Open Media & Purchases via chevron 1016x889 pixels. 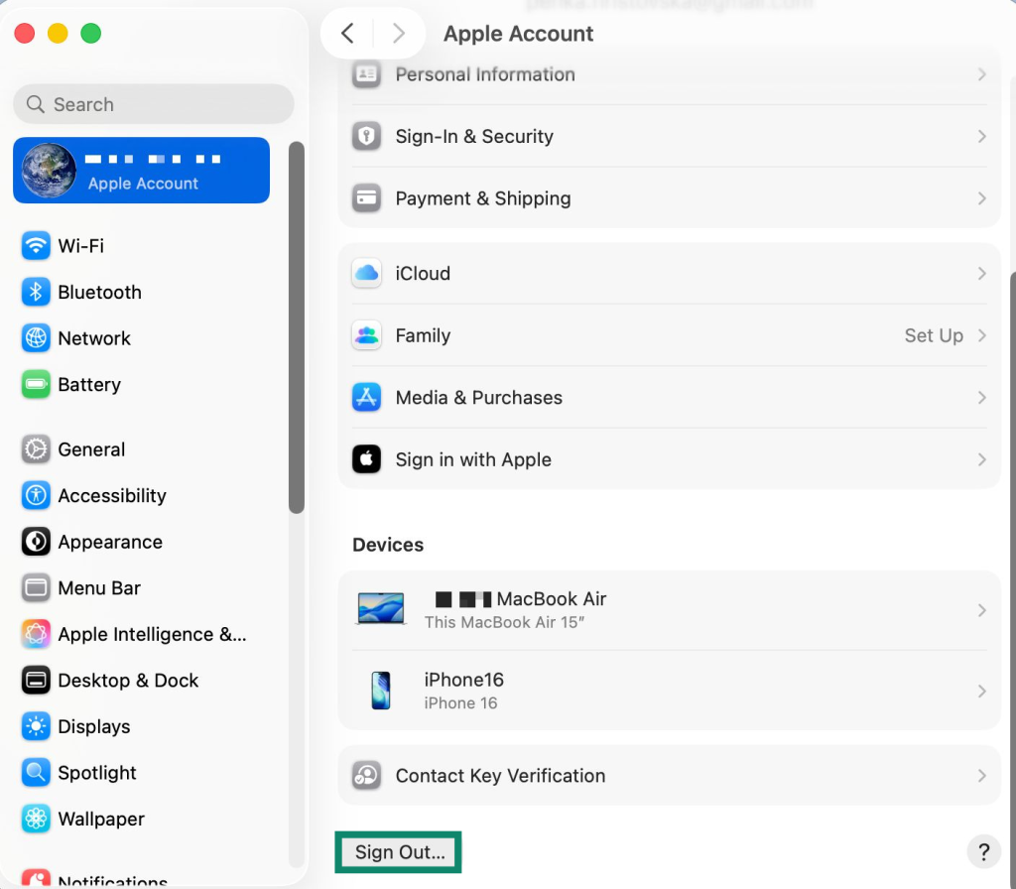tap(981, 398)
